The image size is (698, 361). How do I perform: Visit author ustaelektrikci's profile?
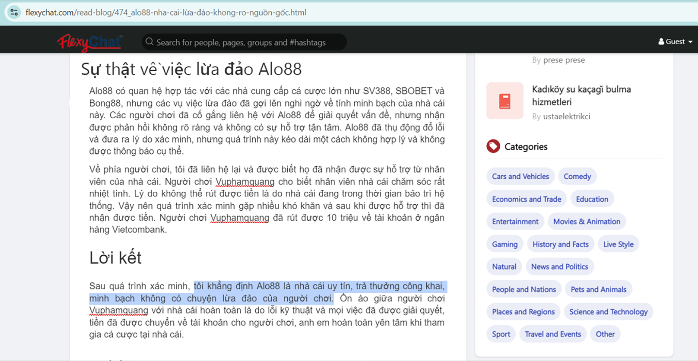tap(567, 117)
